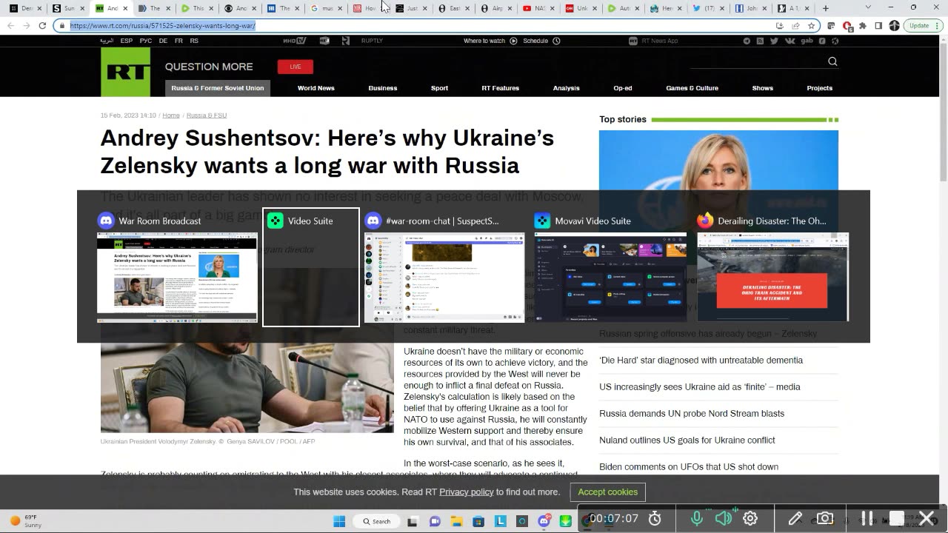Open Task View on the taskbar
The height and width of the screenshot is (533, 948).
413,521
